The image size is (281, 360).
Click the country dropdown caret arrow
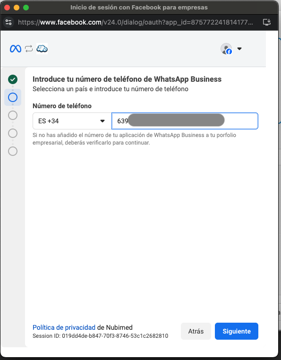point(102,121)
